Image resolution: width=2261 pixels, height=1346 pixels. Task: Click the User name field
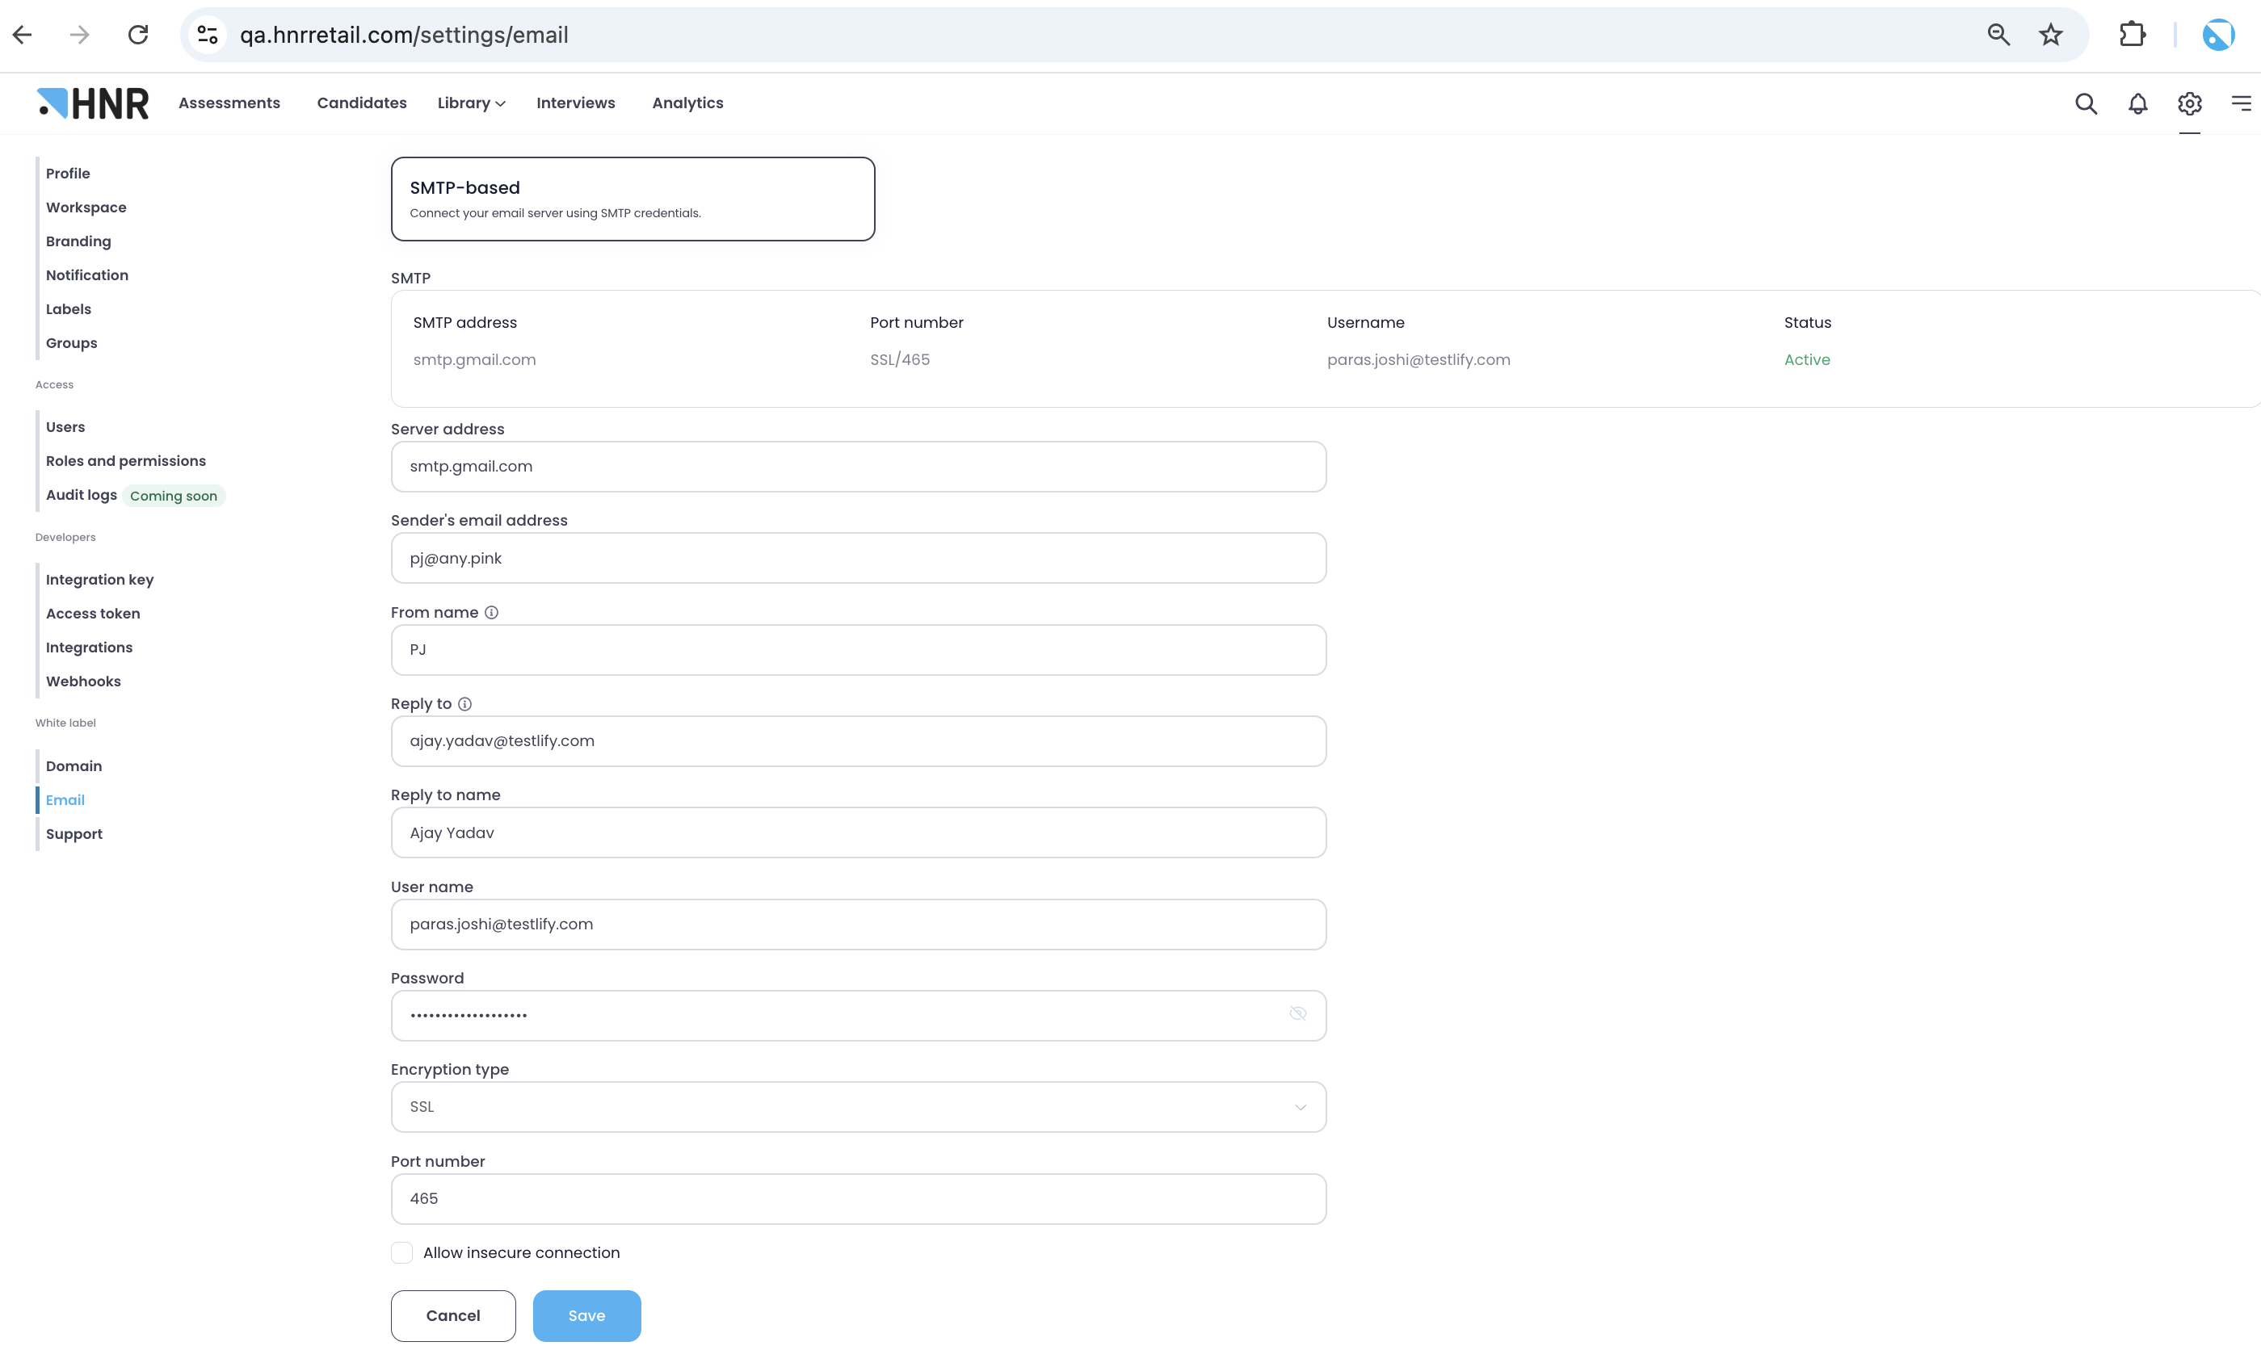pyautogui.click(x=859, y=925)
